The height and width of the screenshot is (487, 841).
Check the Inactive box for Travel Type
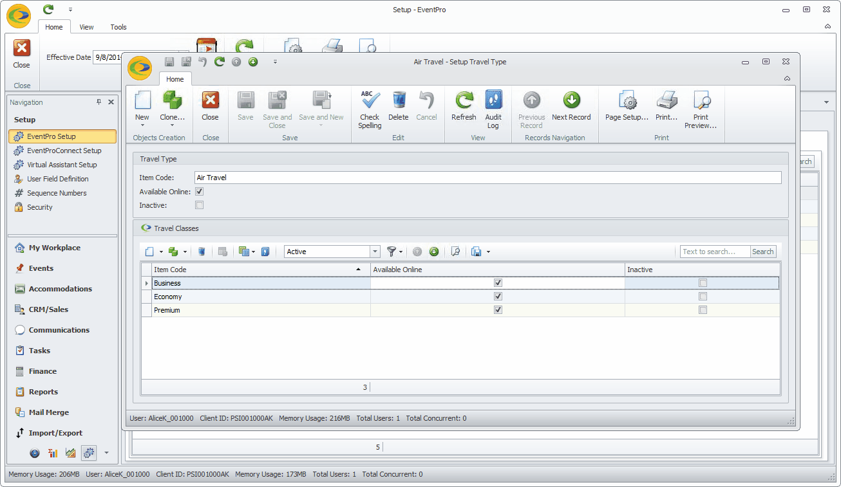point(200,205)
